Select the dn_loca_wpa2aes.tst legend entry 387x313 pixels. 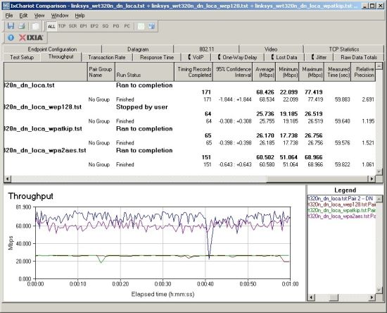[x=341, y=216]
